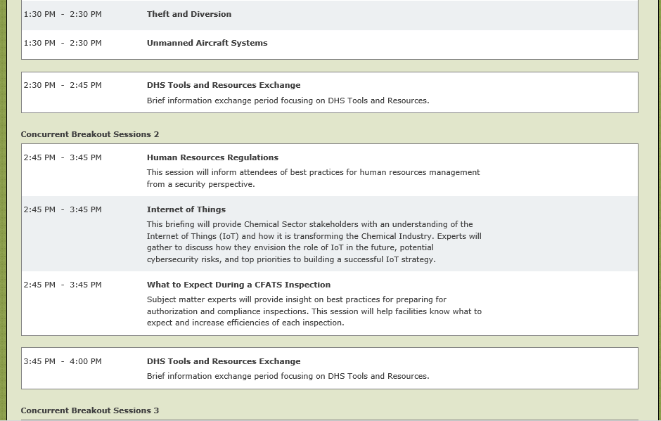Screen dimensions: 661x421
Task: Click the first DHS Tools brief information exchange description
Action: [288, 101]
